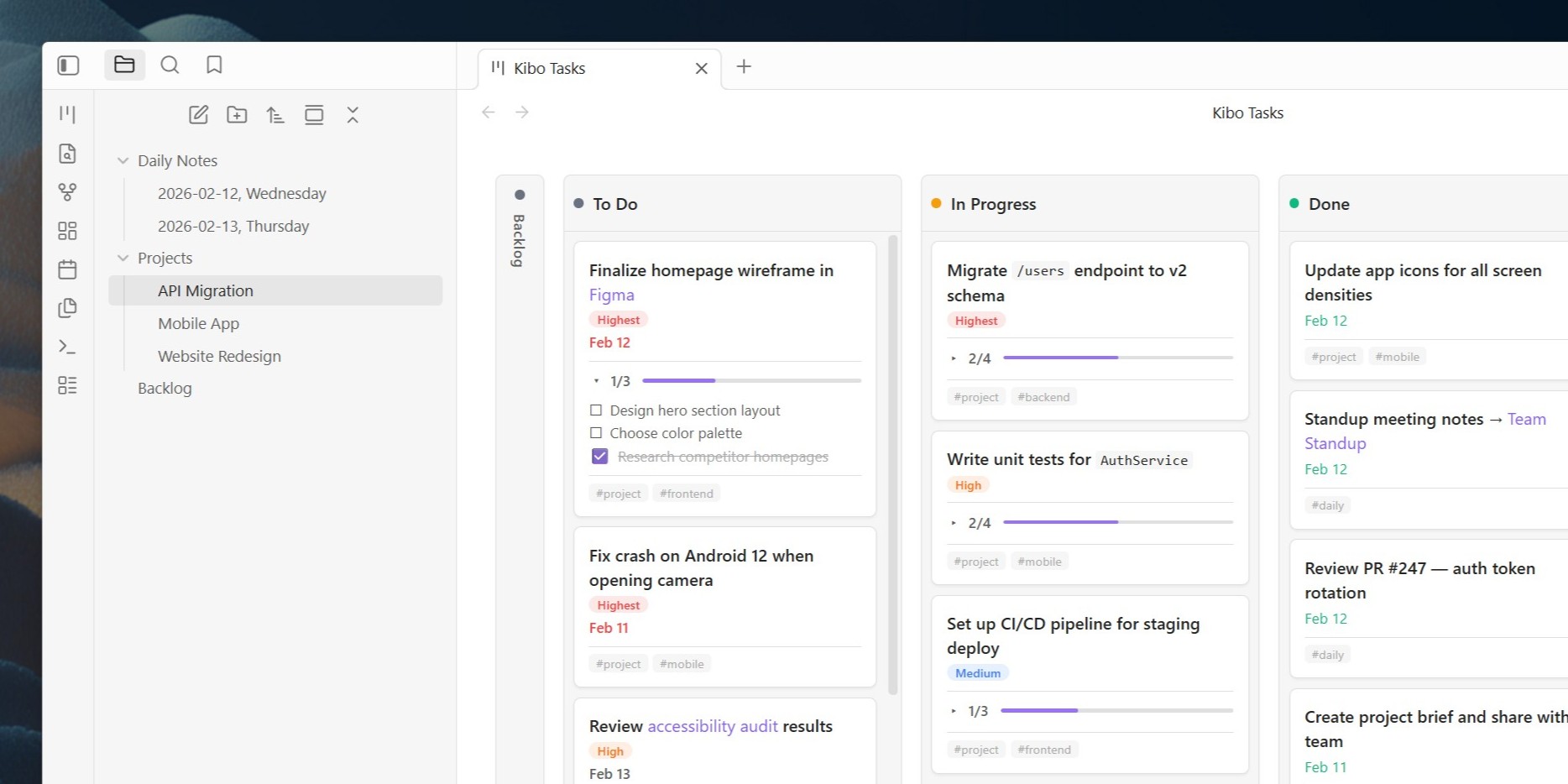The width and height of the screenshot is (1568, 784).
Task: Uncheck Research competitor homepages
Action: click(x=599, y=456)
